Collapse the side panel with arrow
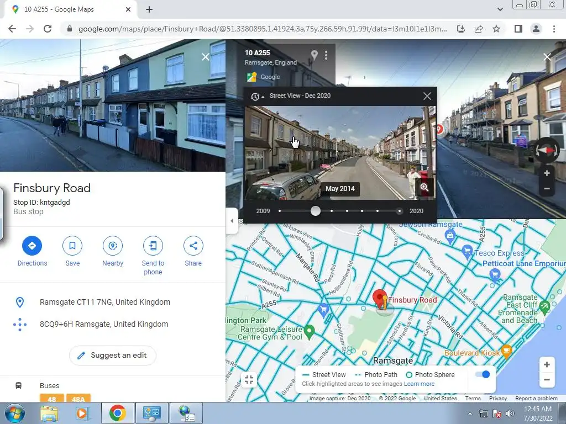The image size is (566, 424). tap(232, 221)
